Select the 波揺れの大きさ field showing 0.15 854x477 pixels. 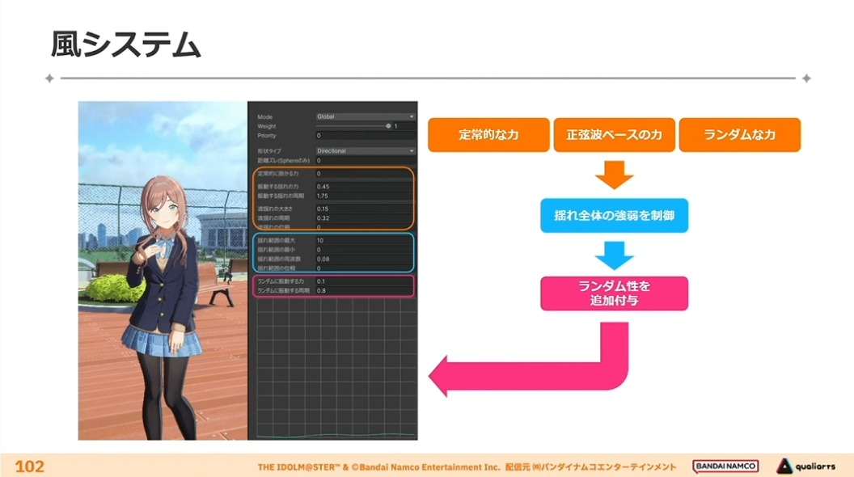(x=363, y=209)
